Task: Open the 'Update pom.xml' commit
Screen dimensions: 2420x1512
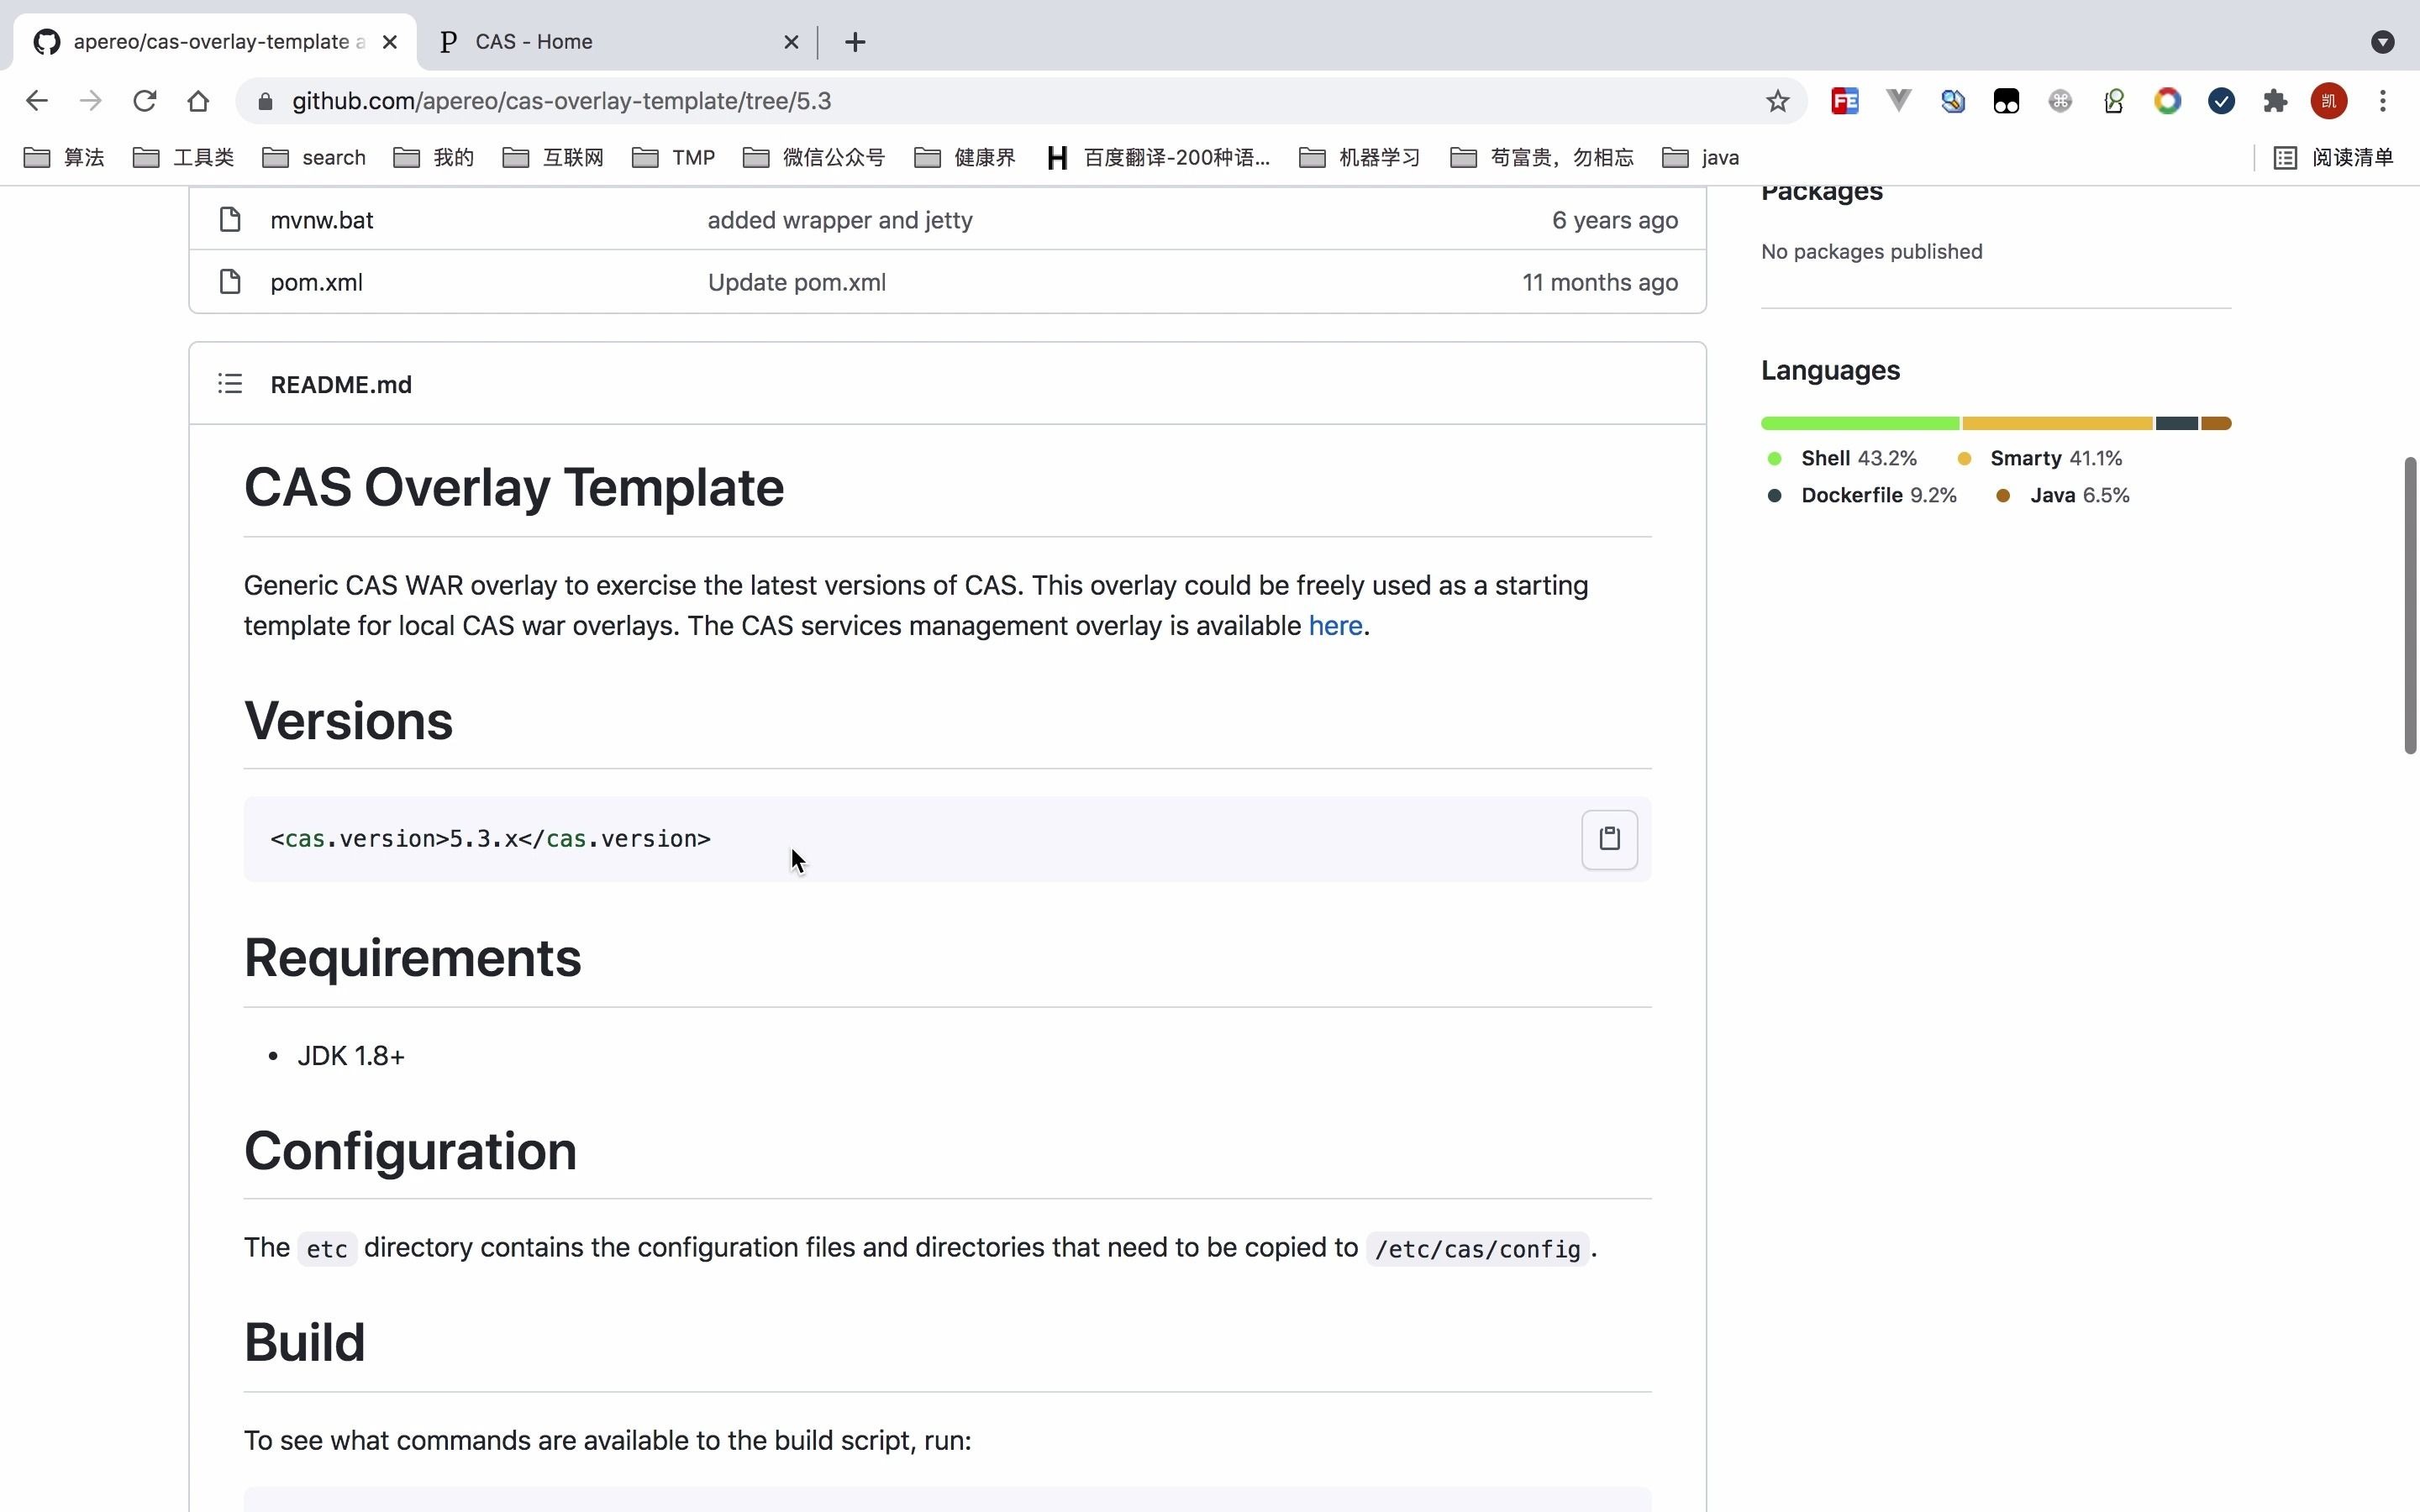Action: pos(797,282)
